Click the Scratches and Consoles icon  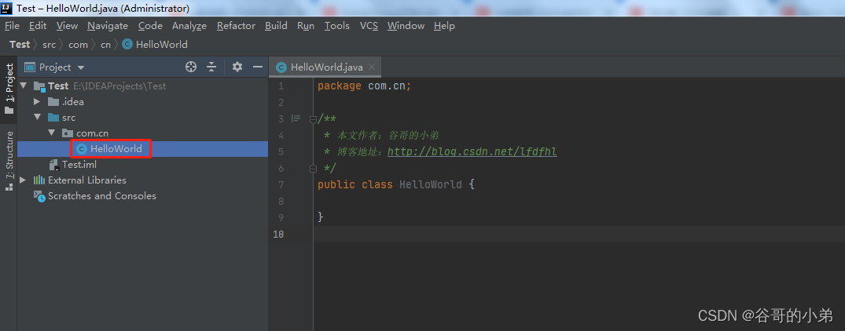pos(39,196)
